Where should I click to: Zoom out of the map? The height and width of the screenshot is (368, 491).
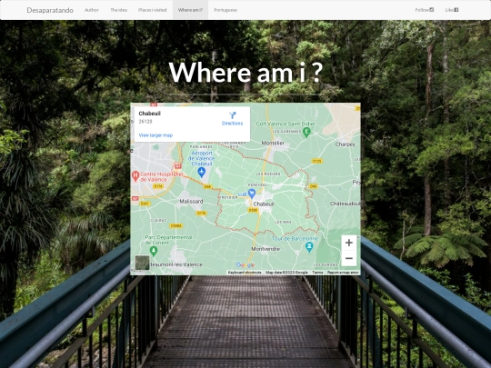click(x=349, y=258)
